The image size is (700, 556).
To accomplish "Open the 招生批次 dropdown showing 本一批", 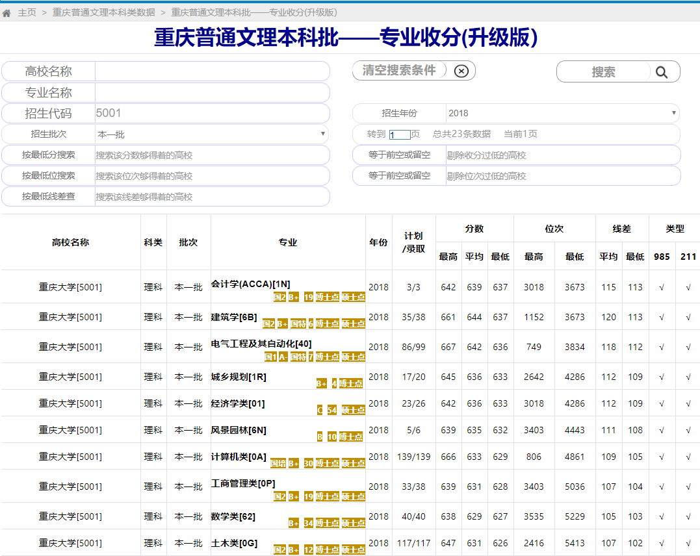I will pyautogui.click(x=212, y=134).
